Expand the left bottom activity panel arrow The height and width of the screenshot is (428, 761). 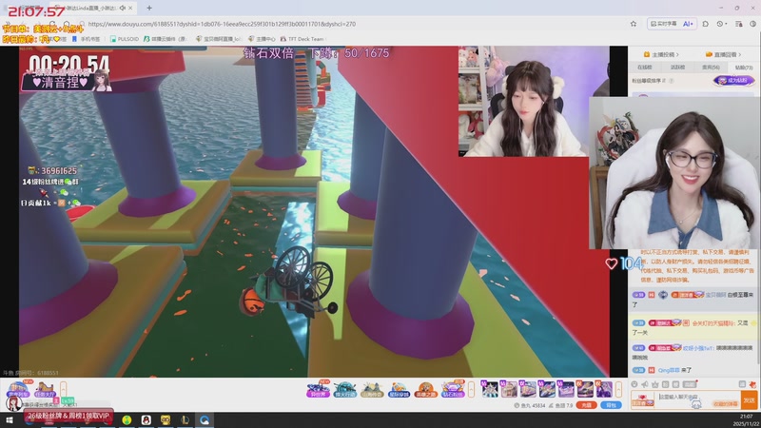[x=63, y=389]
